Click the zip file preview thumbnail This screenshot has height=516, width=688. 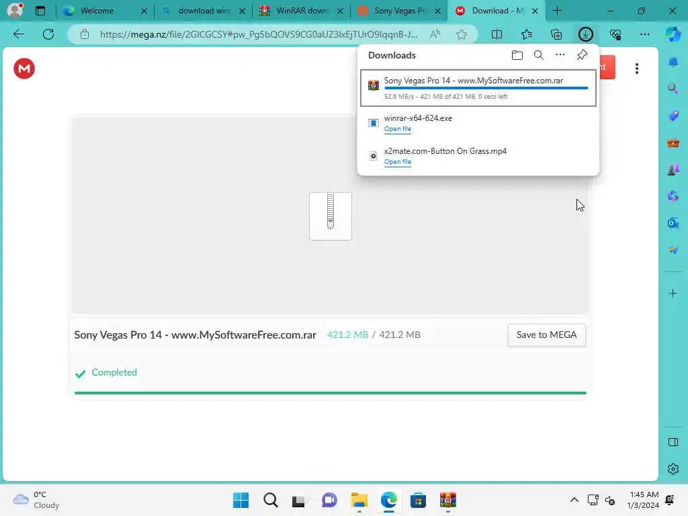[331, 216]
